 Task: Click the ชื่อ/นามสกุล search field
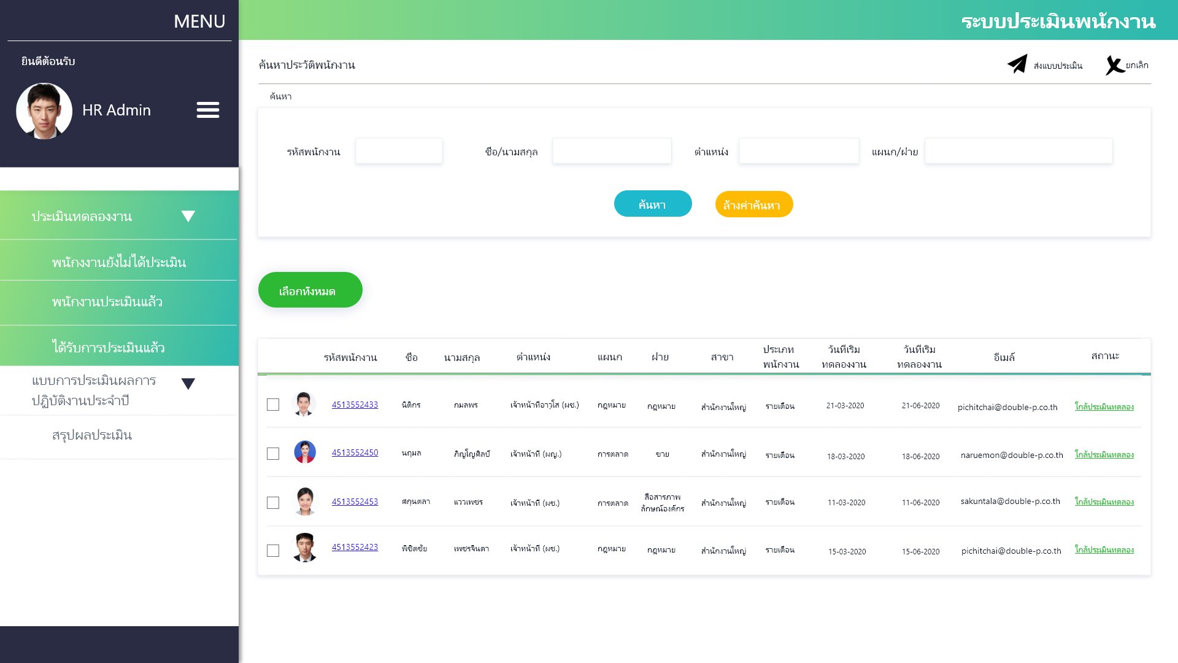(612, 151)
